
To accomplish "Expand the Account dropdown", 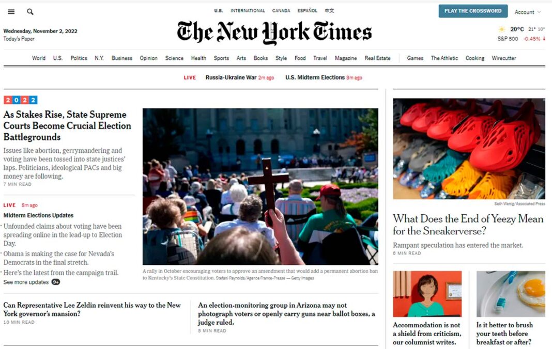I will point(527,12).
